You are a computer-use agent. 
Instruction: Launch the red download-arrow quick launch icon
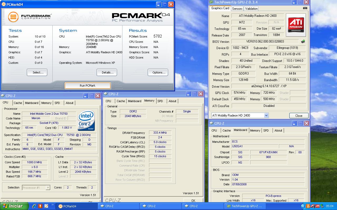(40, 206)
